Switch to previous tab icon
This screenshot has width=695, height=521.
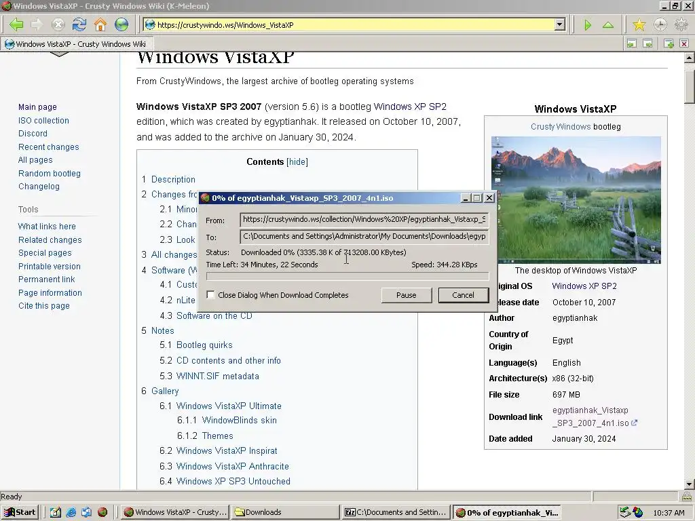click(x=632, y=43)
